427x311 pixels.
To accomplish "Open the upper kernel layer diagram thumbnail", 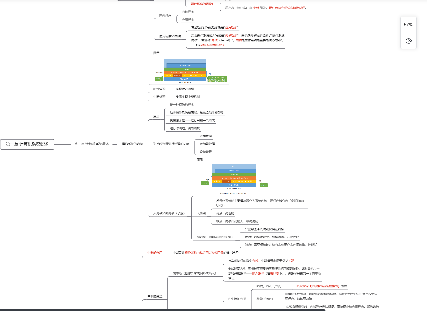I will click(x=191, y=71).
